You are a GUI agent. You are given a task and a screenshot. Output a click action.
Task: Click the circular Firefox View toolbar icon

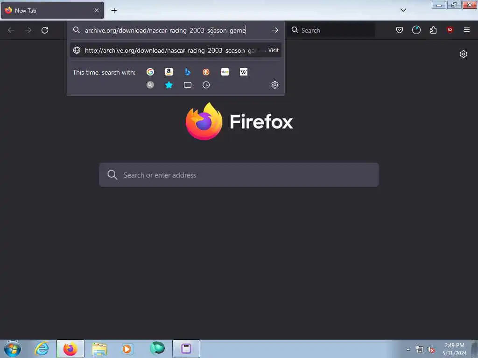pos(416,30)
